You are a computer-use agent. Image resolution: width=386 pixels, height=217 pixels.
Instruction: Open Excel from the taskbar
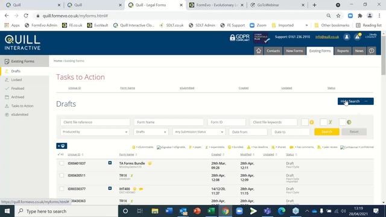tap(211, 211)
